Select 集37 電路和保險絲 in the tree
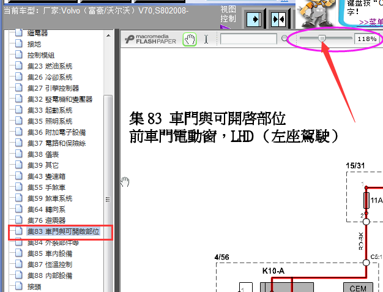 click(57, 143)
